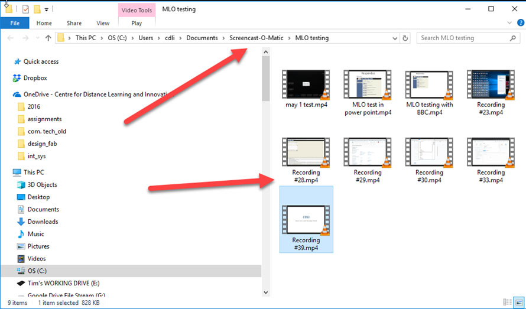Image resolution: width=526 pixels, height=309 pixels.
Task: Click 'Screencast-O-Matic' breadcrumb in address bar
Action: [x=256, y=38]
